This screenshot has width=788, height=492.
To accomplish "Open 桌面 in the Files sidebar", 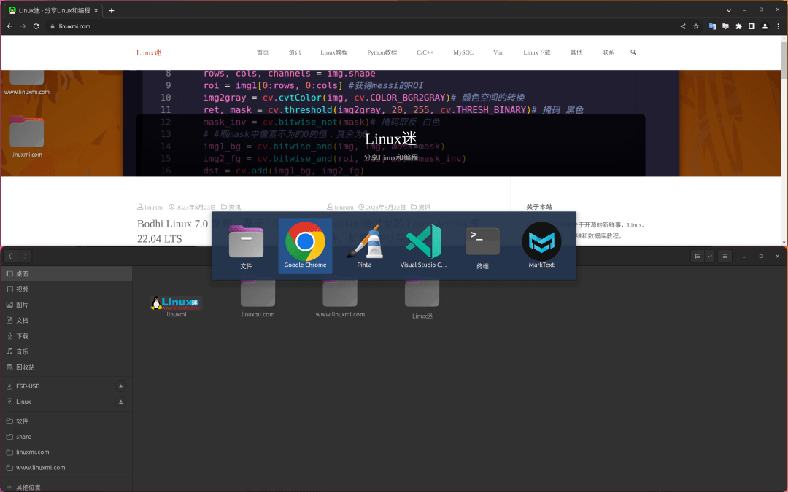I will pos(66,273).
